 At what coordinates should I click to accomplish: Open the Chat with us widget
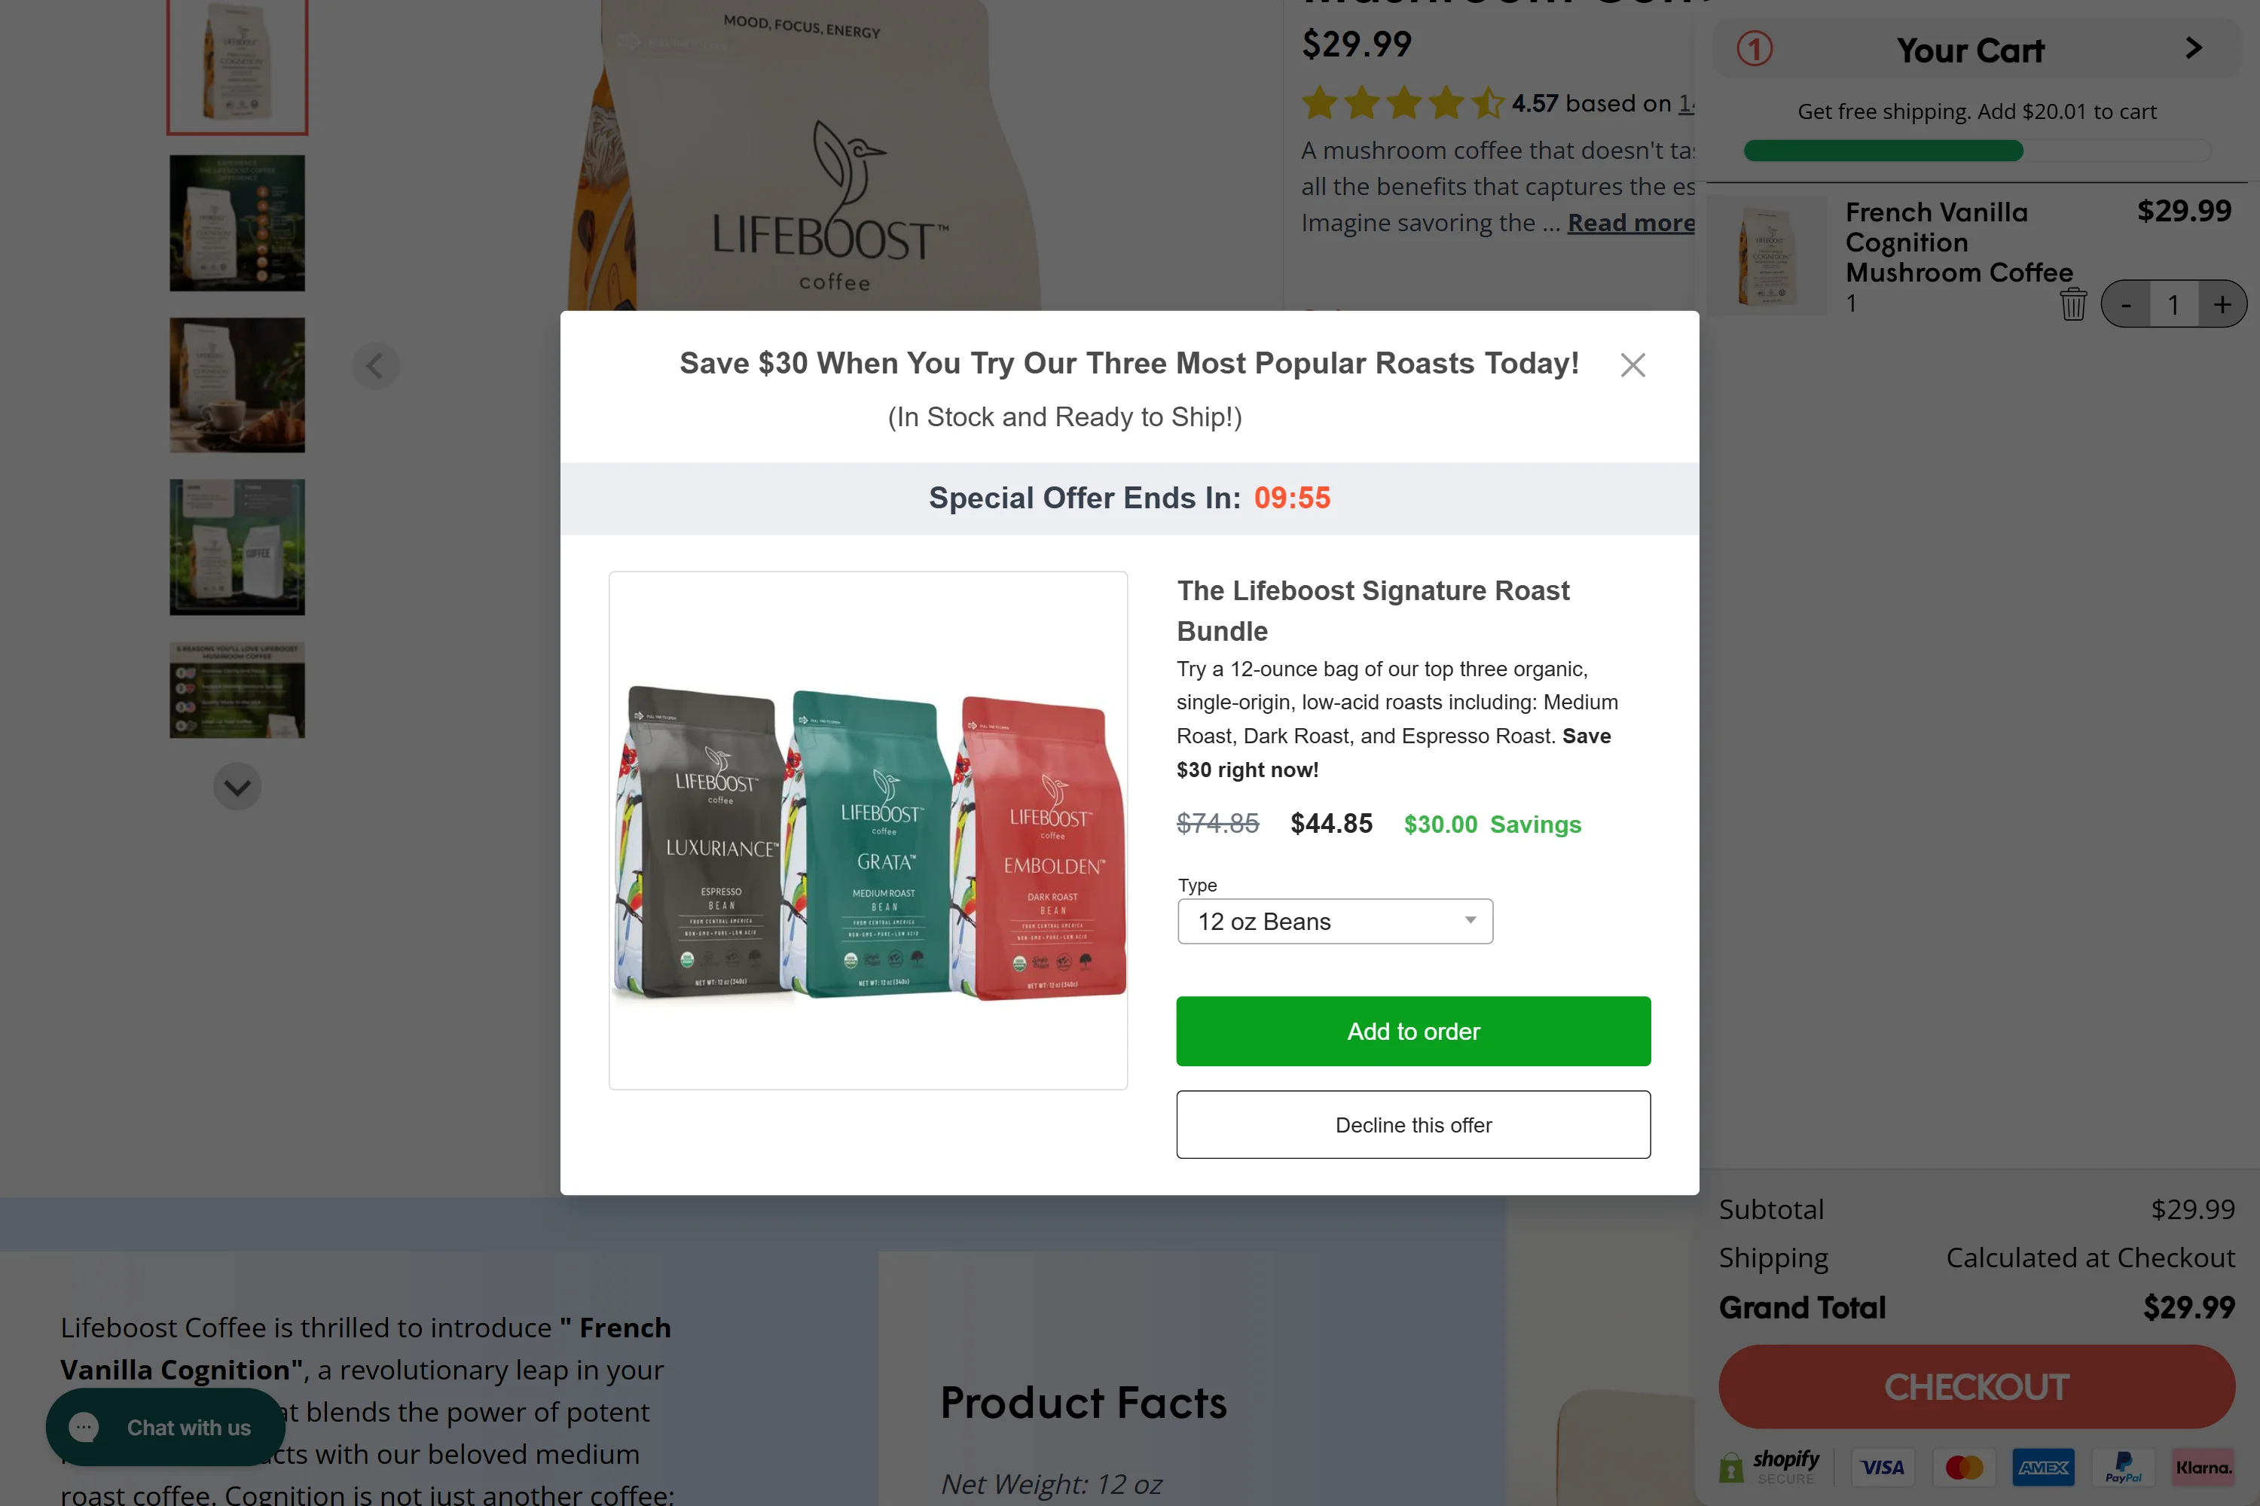click(165, 1427)
